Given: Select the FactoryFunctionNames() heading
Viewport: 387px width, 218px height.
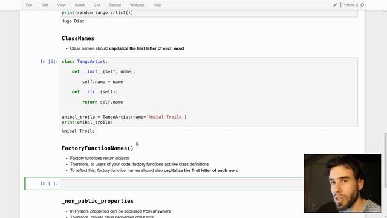Looking at the screenshot, I should (97, 148).
